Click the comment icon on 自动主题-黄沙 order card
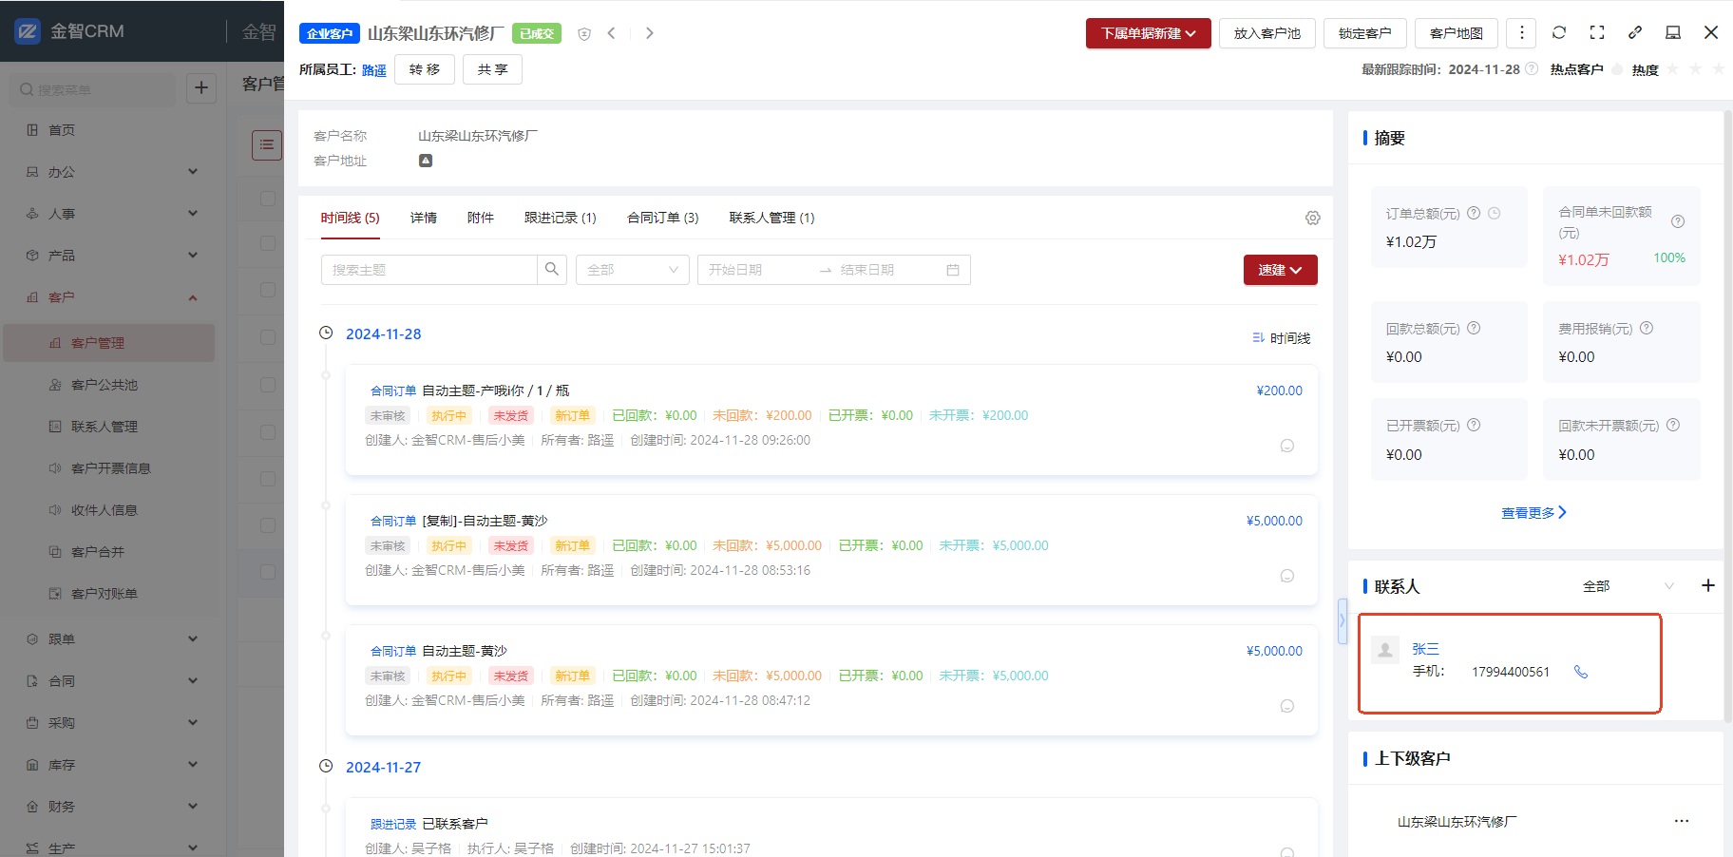1733x857 pixels. tap(1287, 706)
